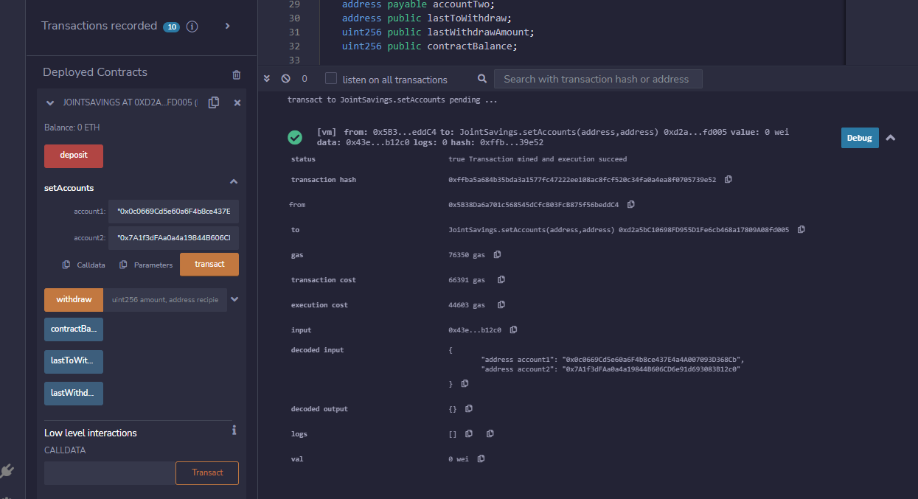Call the contractBalance getter
The width and height of the screenshot is (918, 499).
click(74, 329)
